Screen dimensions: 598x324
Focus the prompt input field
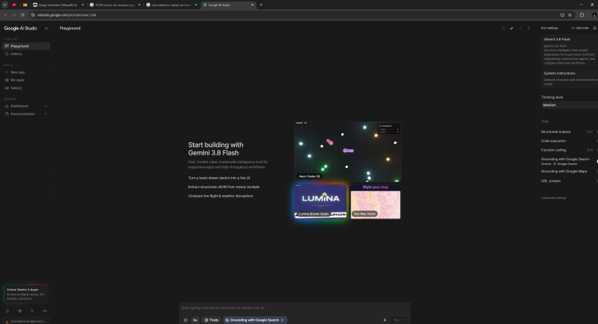click(x=294, y=308)
